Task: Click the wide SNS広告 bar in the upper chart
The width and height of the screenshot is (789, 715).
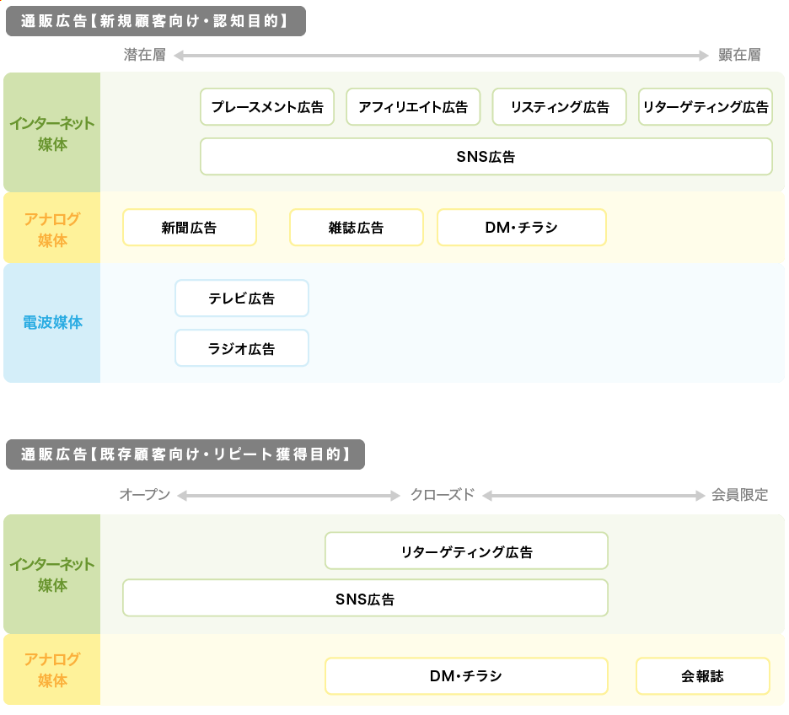Action: tap(486, 157)
